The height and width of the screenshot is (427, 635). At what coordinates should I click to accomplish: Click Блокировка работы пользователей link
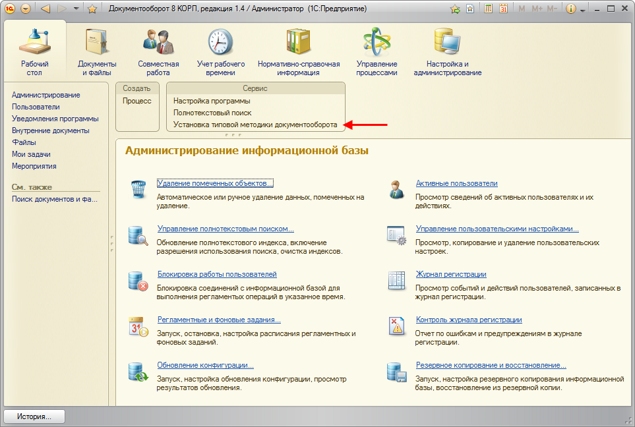[x=217, y=274]
